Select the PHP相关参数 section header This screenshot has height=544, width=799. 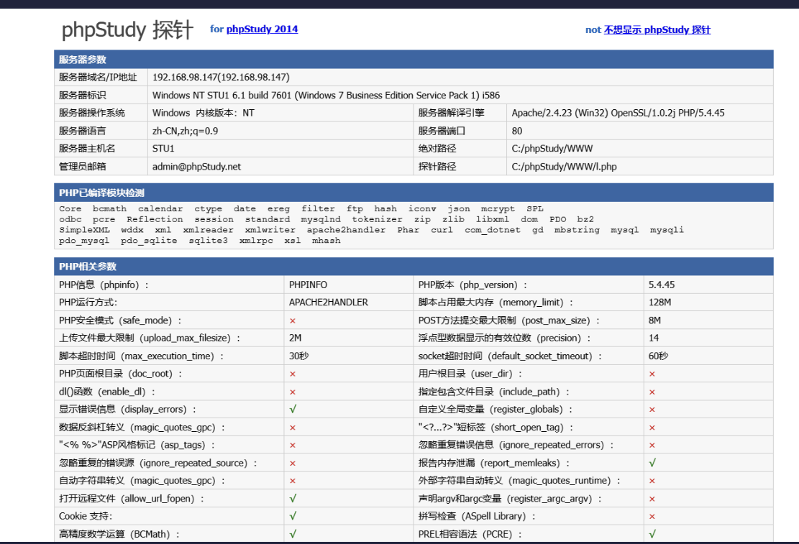click(x=414, y=267)
